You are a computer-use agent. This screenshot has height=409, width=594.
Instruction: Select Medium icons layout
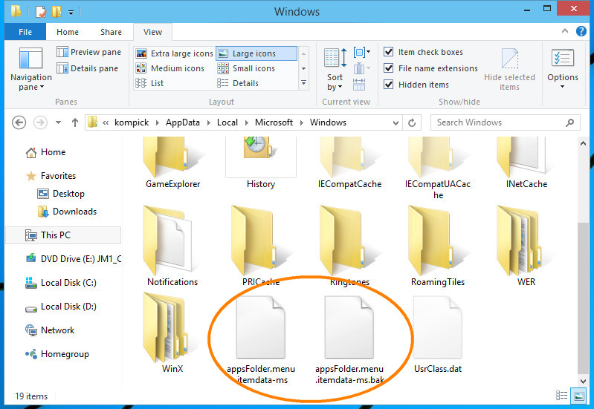click(170, 68)
